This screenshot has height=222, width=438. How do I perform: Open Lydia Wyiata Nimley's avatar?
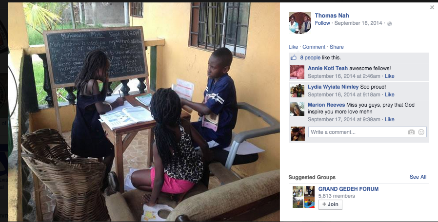[297, 91]
